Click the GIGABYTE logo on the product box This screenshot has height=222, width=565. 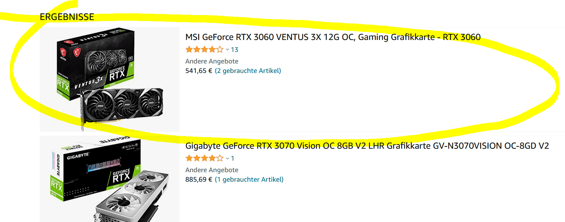(78, 156)
